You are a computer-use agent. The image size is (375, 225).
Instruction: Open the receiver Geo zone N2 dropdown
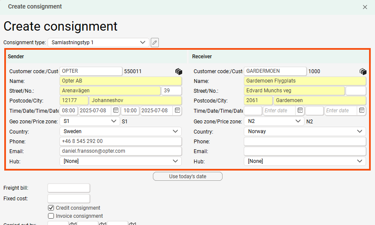(274, 121)
